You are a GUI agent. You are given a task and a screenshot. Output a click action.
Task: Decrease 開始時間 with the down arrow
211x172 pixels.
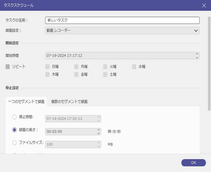(197, 57)
